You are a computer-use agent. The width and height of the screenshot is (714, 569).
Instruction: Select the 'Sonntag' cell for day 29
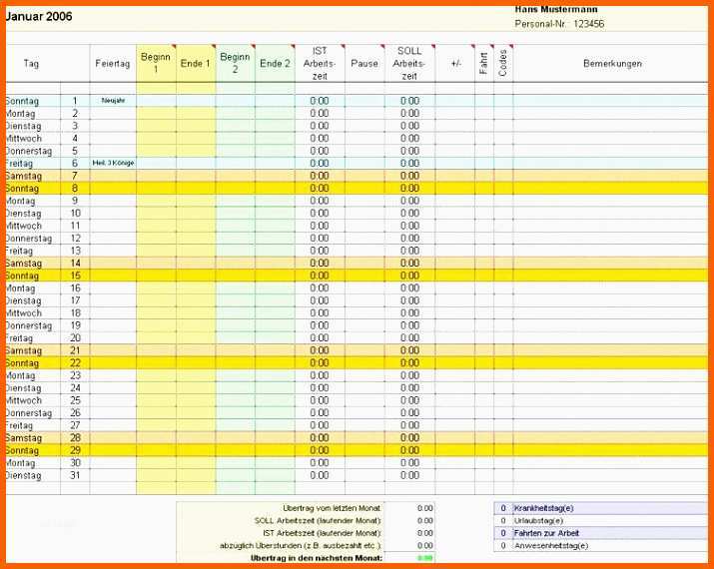pyautogui.click(x=33, y=450)
